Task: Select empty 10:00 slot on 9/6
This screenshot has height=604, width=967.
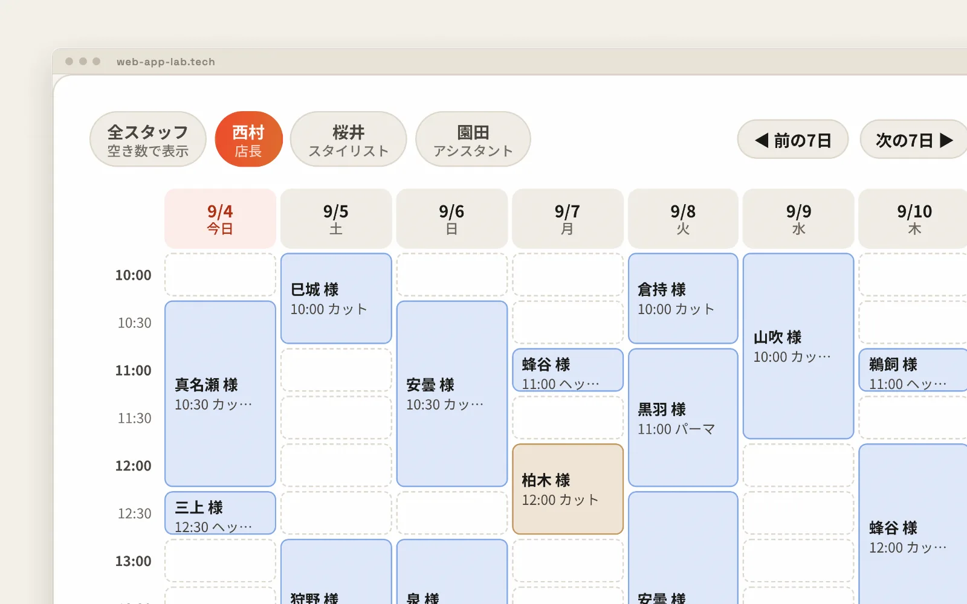Action: (452, 275)
